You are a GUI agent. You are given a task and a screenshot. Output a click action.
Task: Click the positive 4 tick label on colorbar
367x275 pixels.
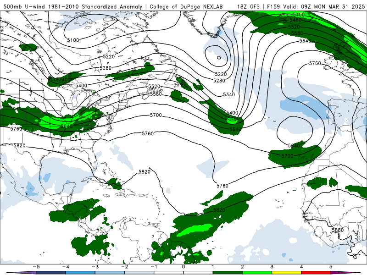tap(301, 267)
